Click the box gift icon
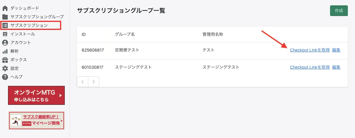 [5, 60]
